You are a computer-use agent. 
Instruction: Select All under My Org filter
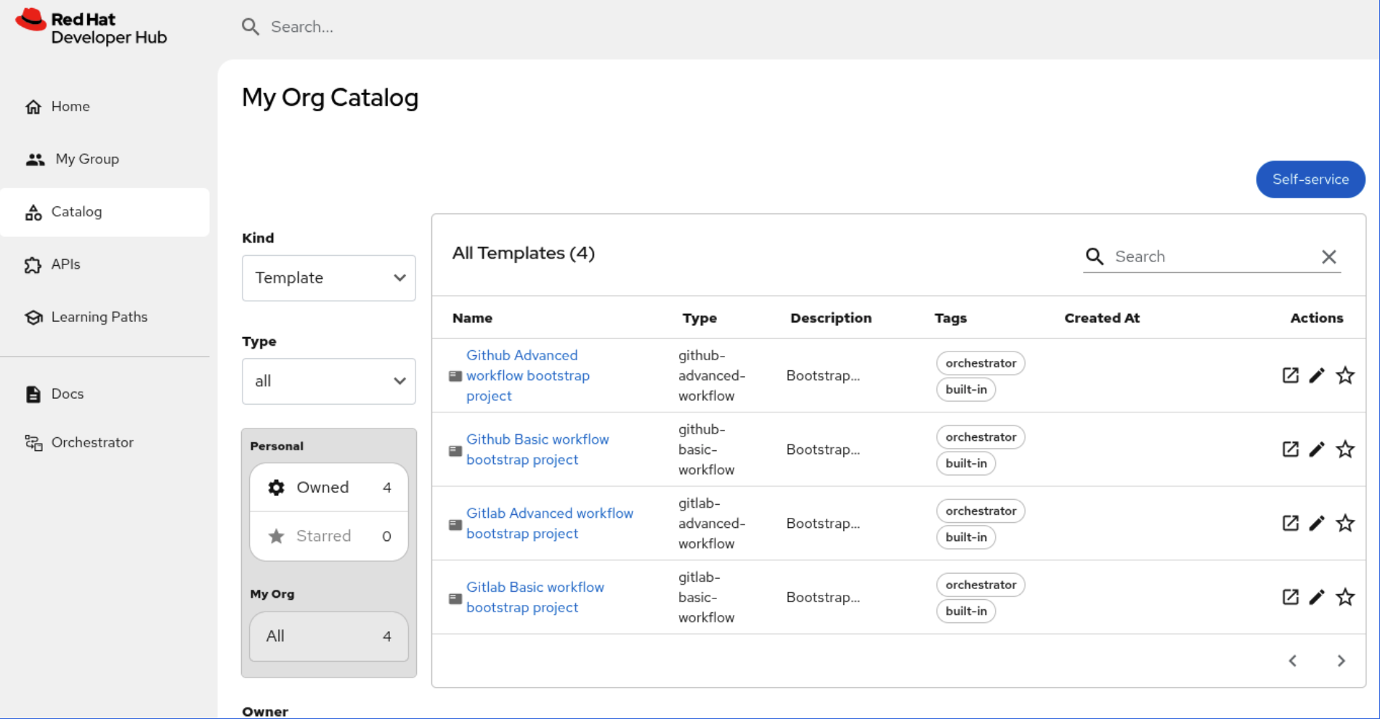[328, 636]
